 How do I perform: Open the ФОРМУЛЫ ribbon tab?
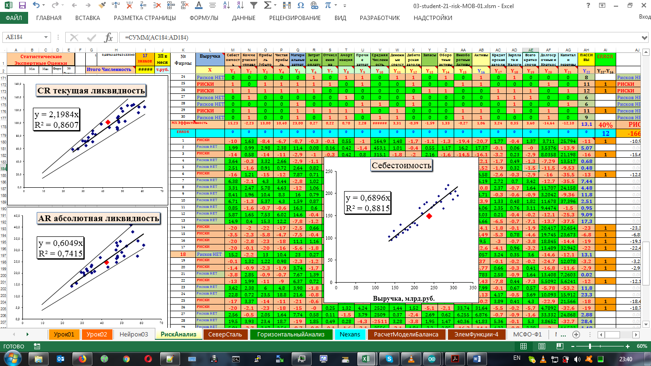click(204, 18)
